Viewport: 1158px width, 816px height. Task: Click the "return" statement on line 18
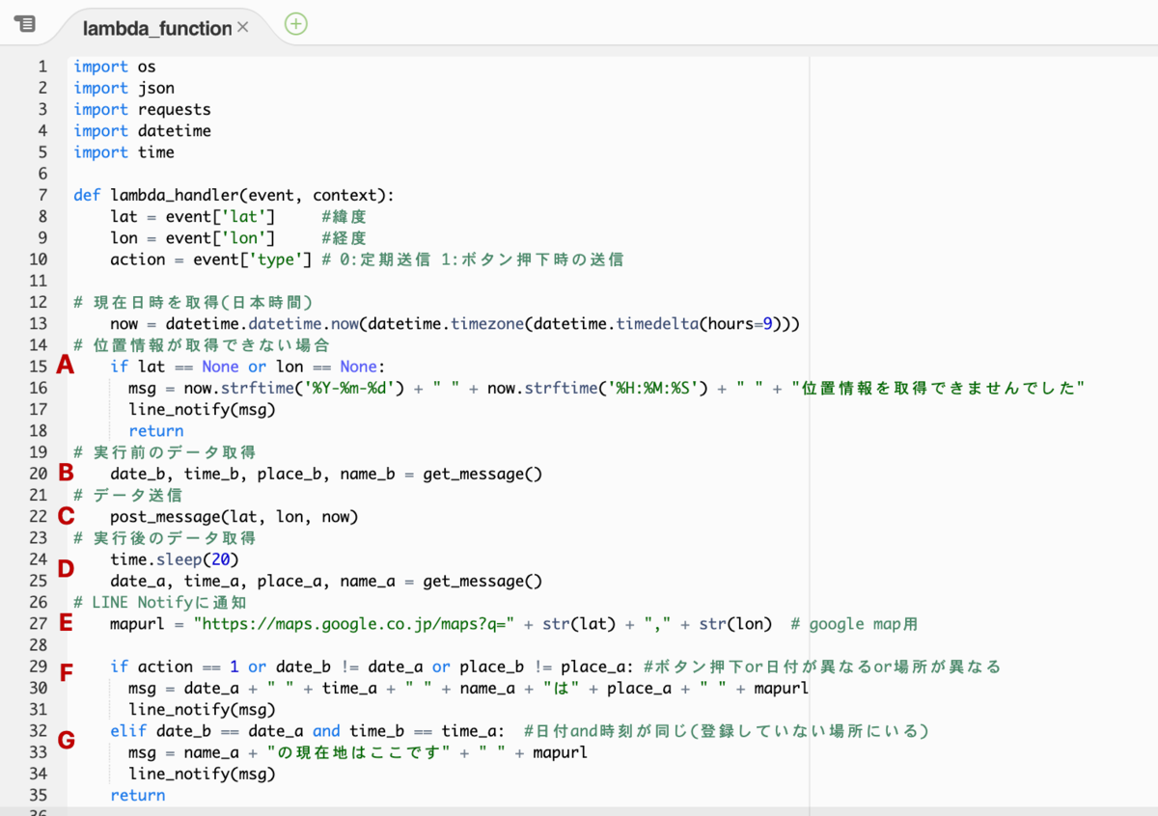pos(156,430)
